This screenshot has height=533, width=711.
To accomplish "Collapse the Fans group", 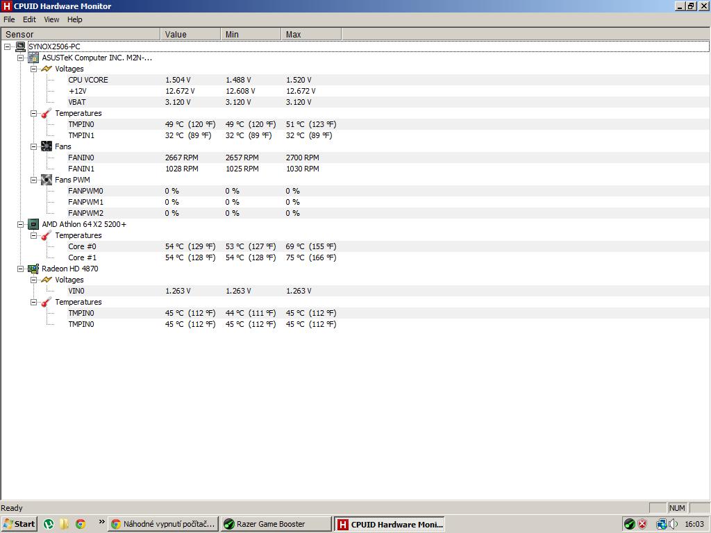I will [33, 147].
